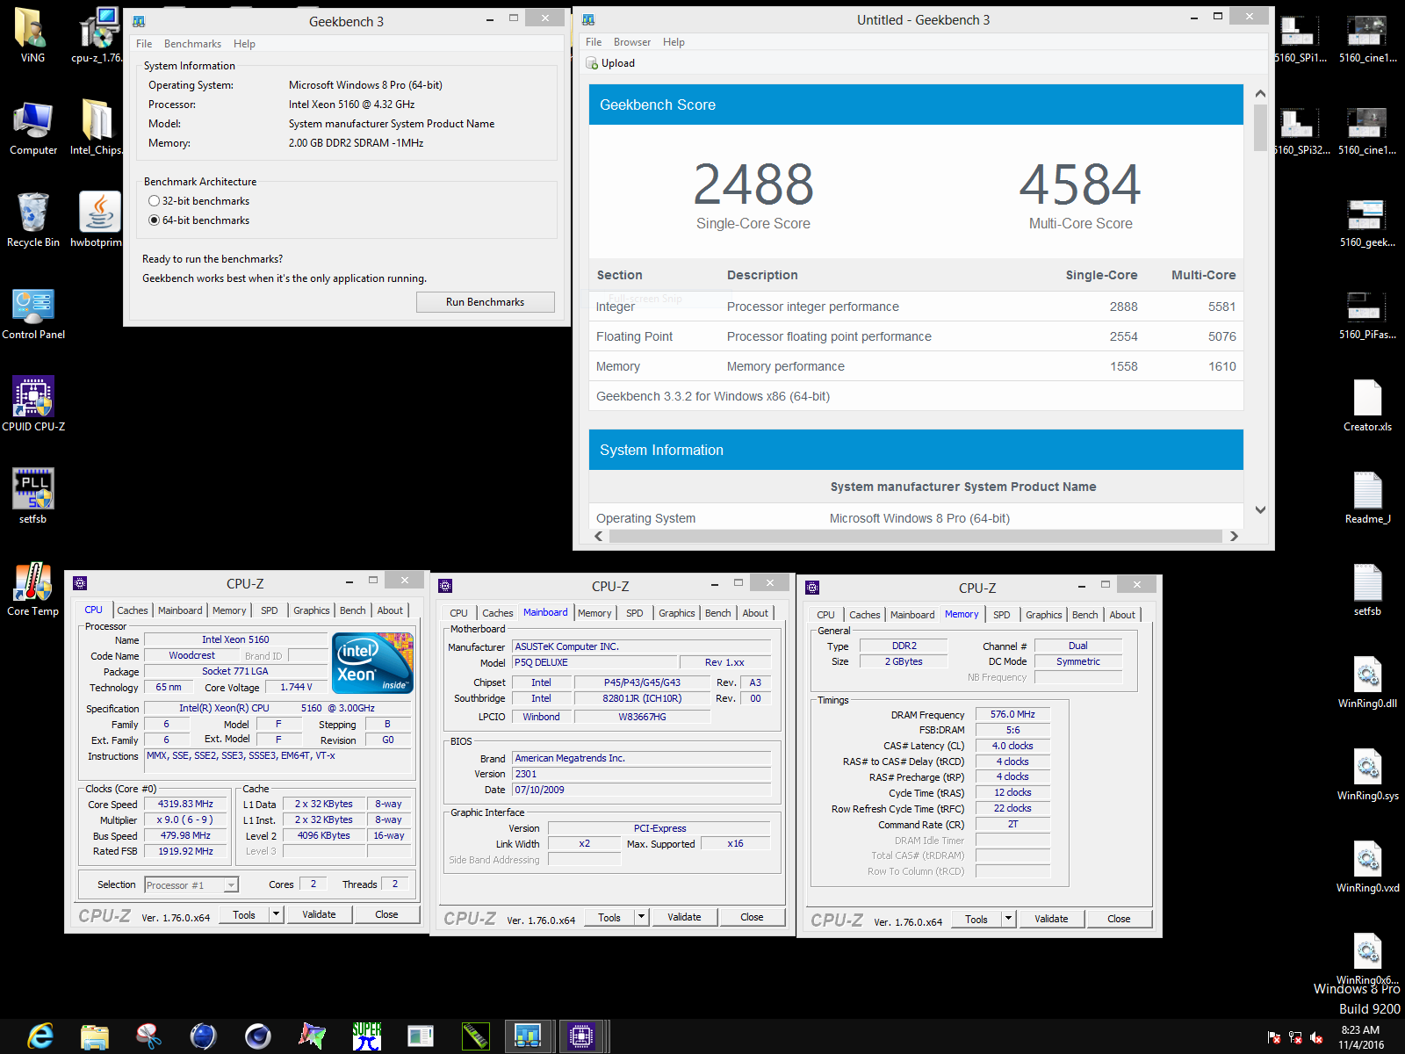Open the Benchmarks menu in Geekbench 3
Viewport: 1405px width, 1054px height.
pos(192,44)
